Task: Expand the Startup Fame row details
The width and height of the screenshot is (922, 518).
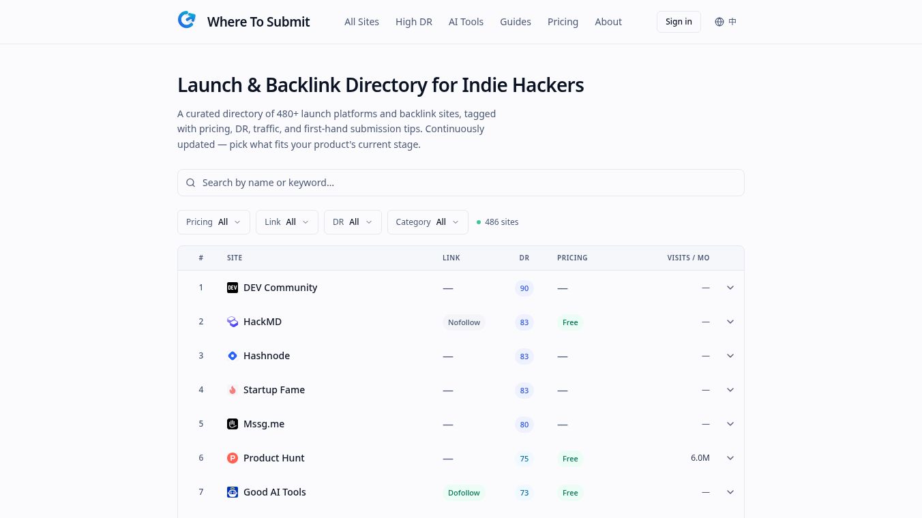Action: tap(730, 390)
